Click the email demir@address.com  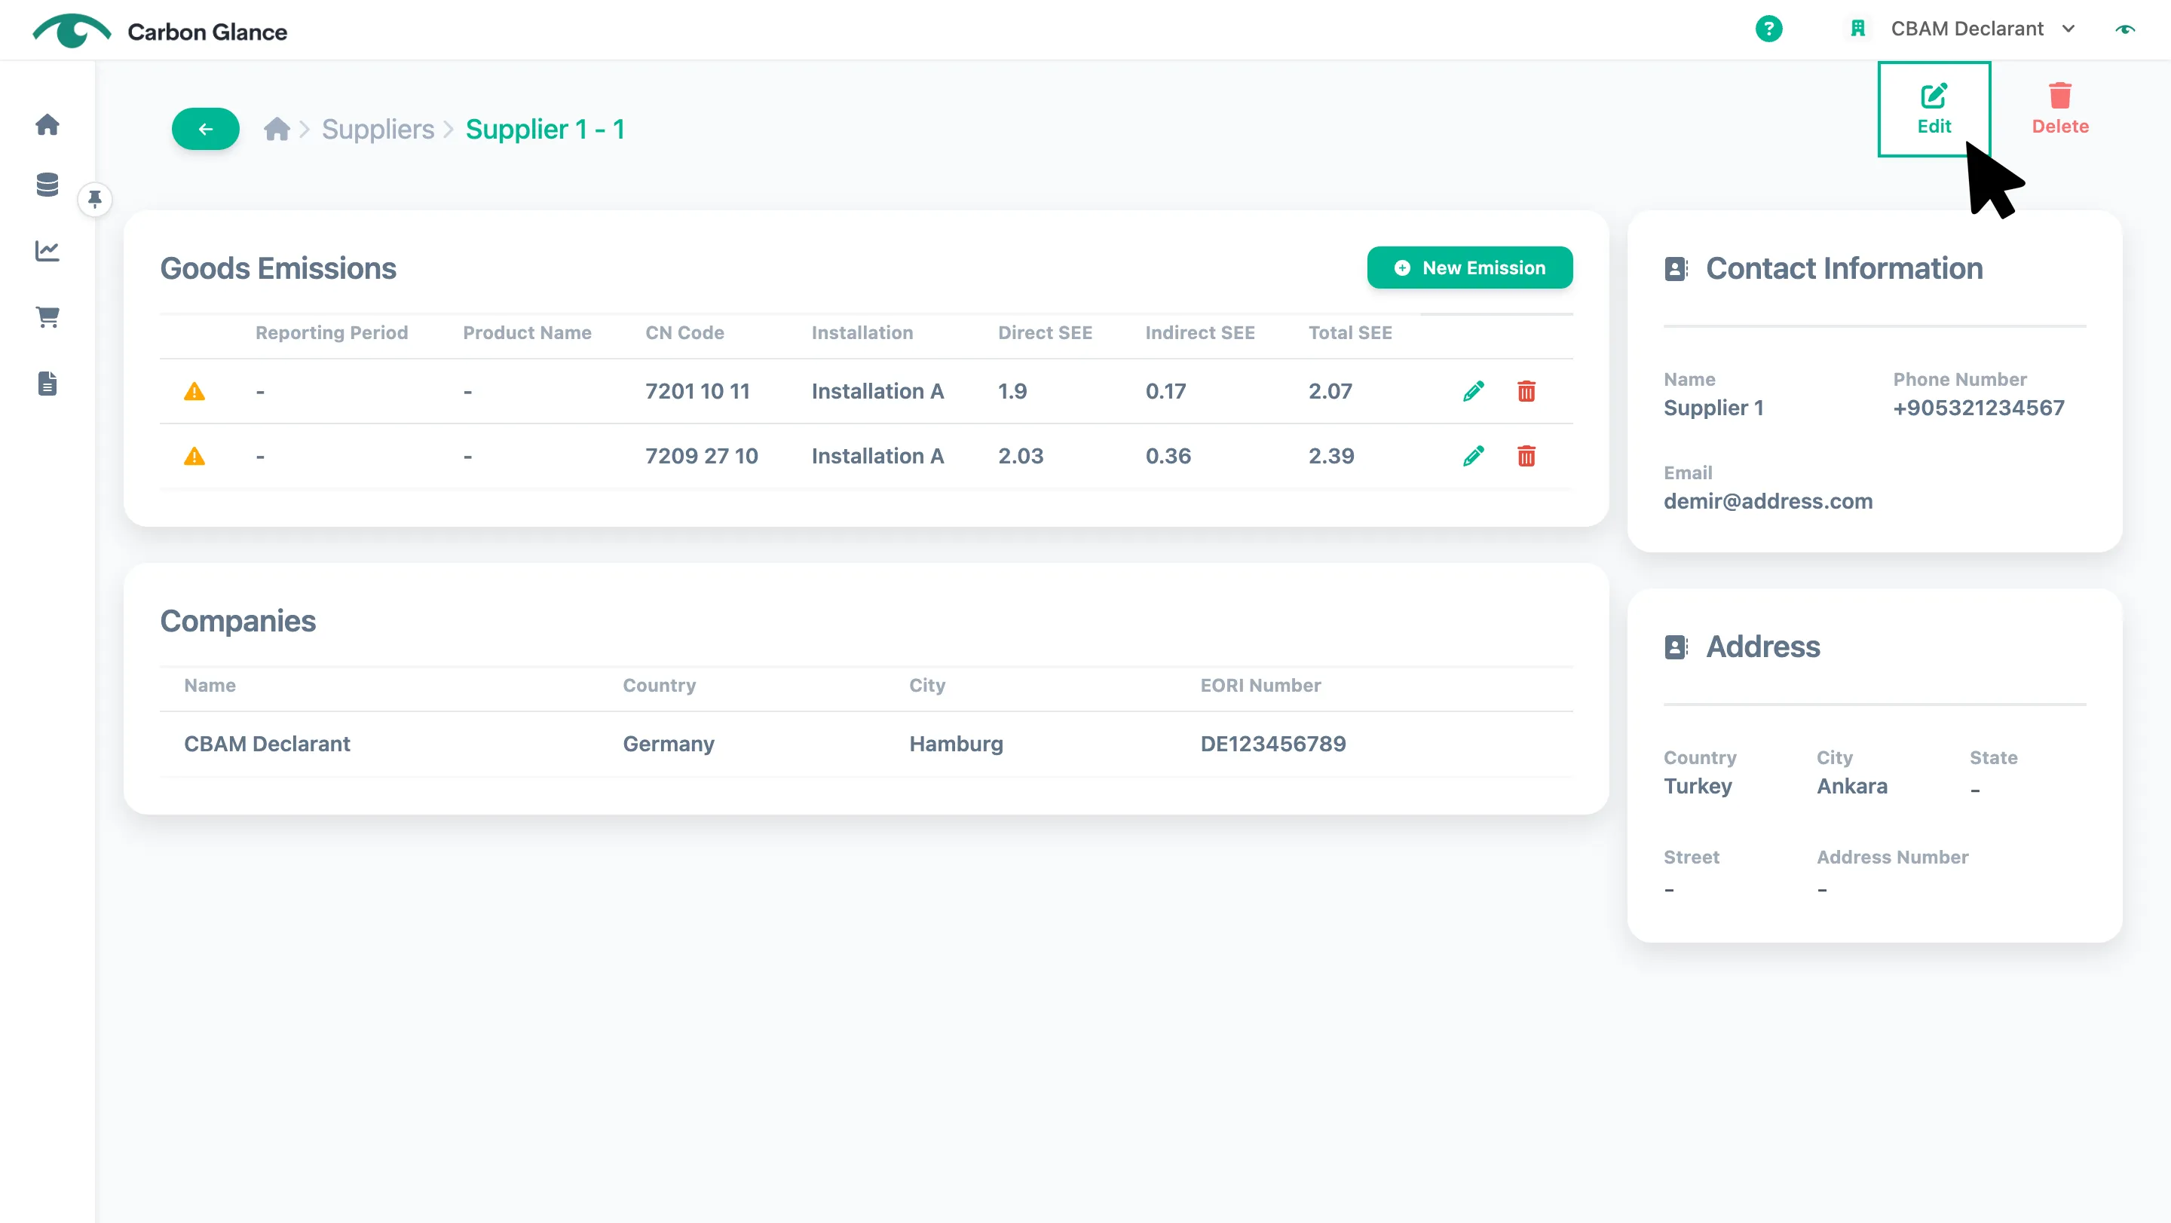coord(1768,501)
